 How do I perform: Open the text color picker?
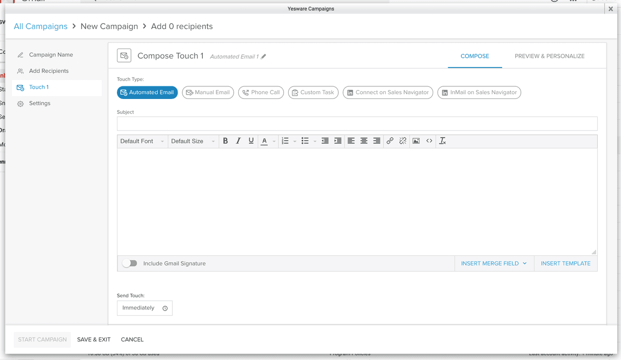264,141
